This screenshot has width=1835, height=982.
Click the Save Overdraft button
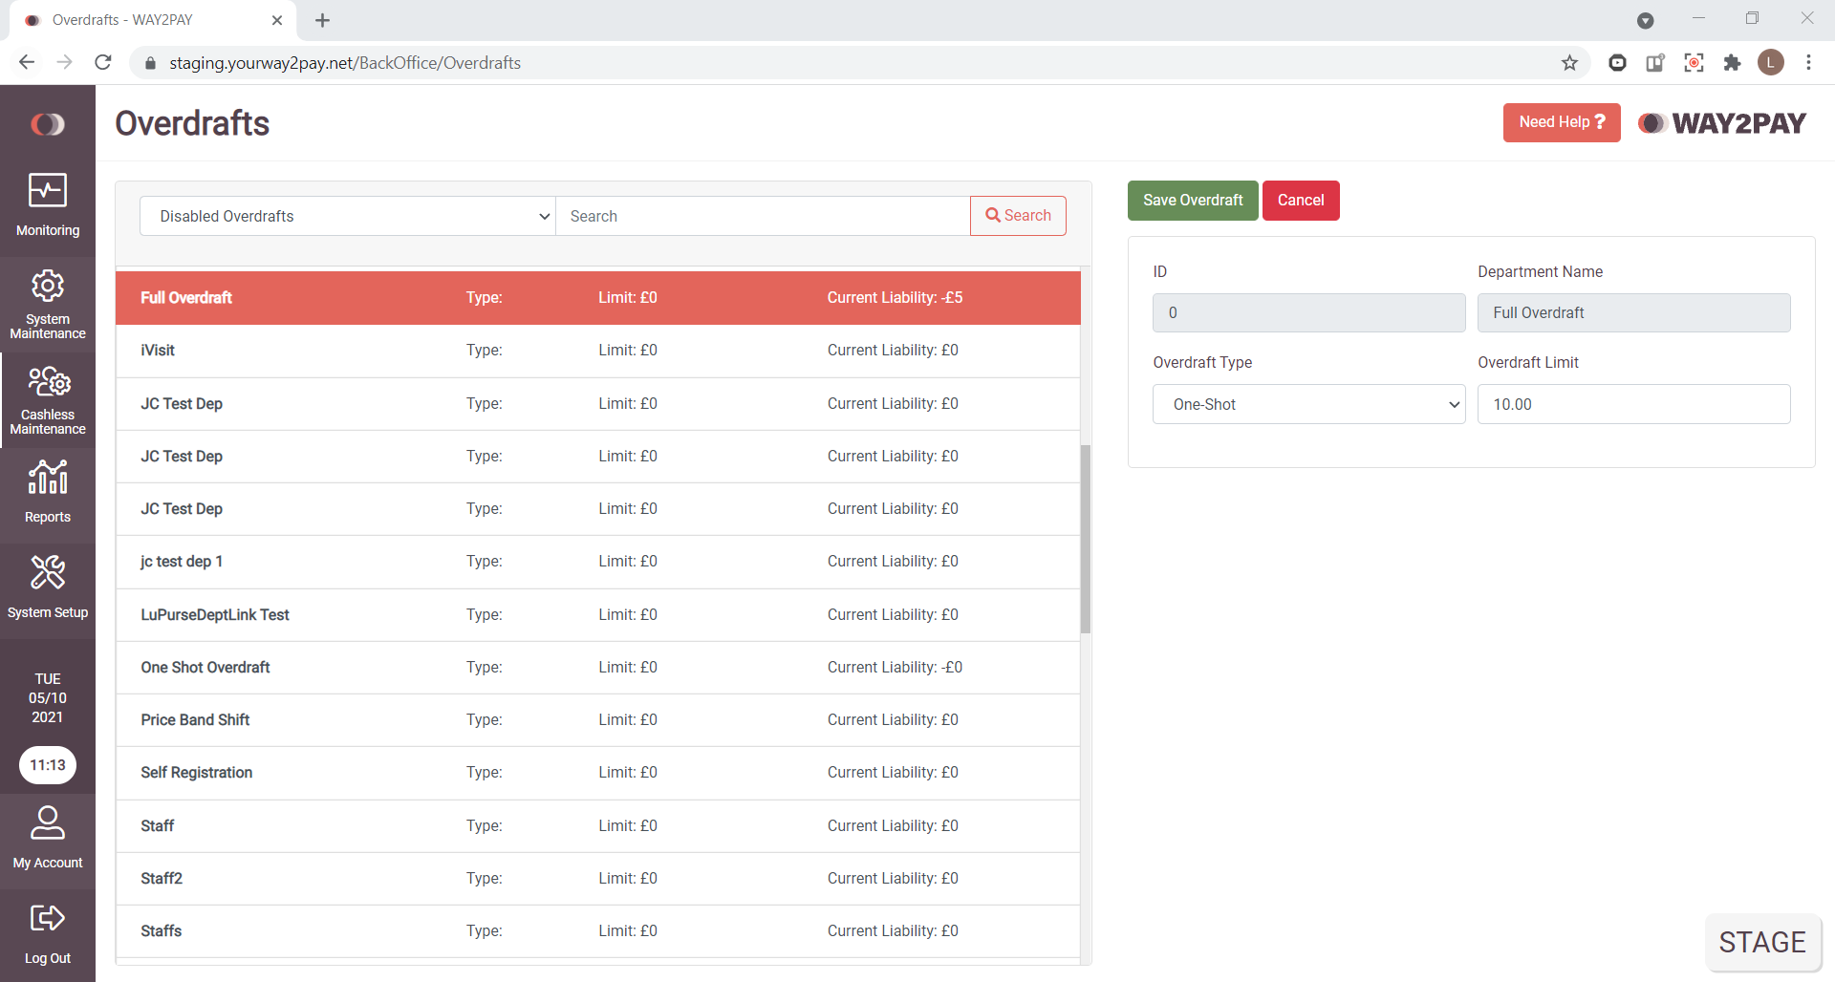point(1192,201)
